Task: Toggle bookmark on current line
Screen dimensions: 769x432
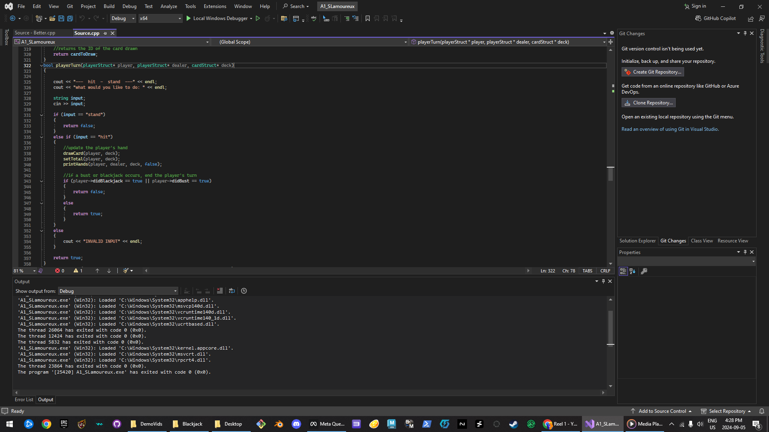Action: (x=368, y=18)
